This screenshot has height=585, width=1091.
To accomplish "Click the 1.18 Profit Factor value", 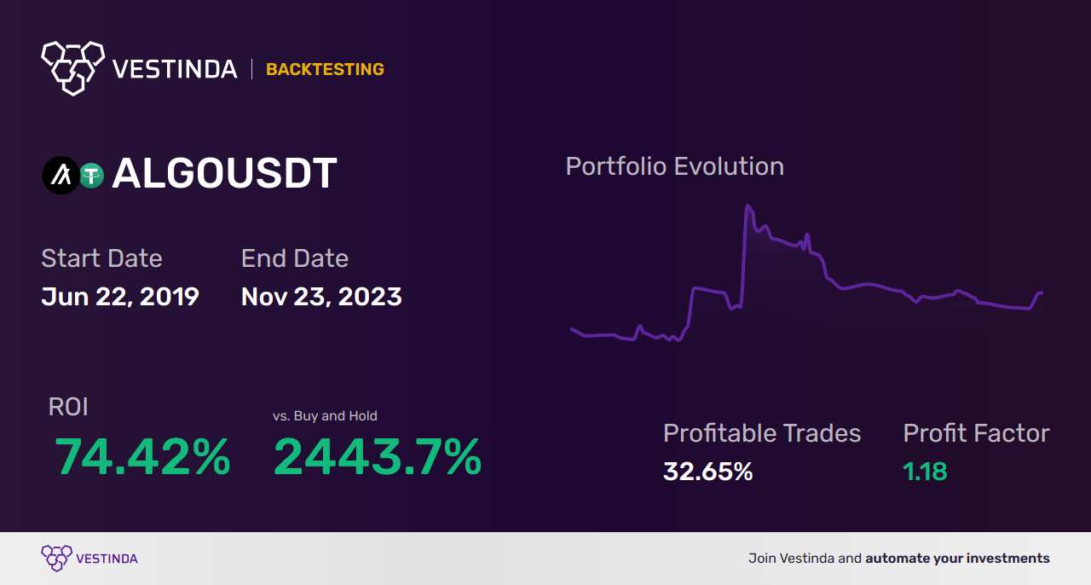I will coord(925,471).
